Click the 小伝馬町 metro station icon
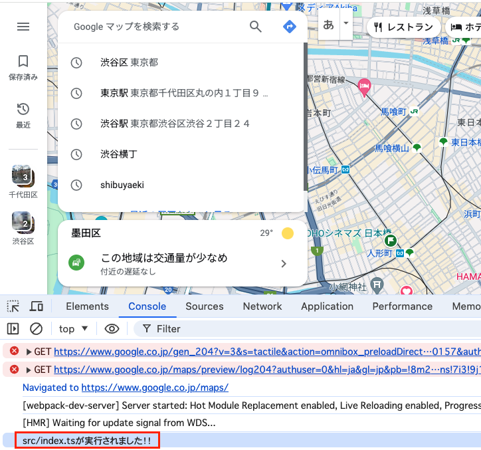 pyautogui.click(x=345, y=169)
